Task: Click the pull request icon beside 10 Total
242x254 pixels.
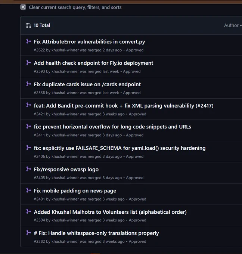Action: [x=28, y=25]
